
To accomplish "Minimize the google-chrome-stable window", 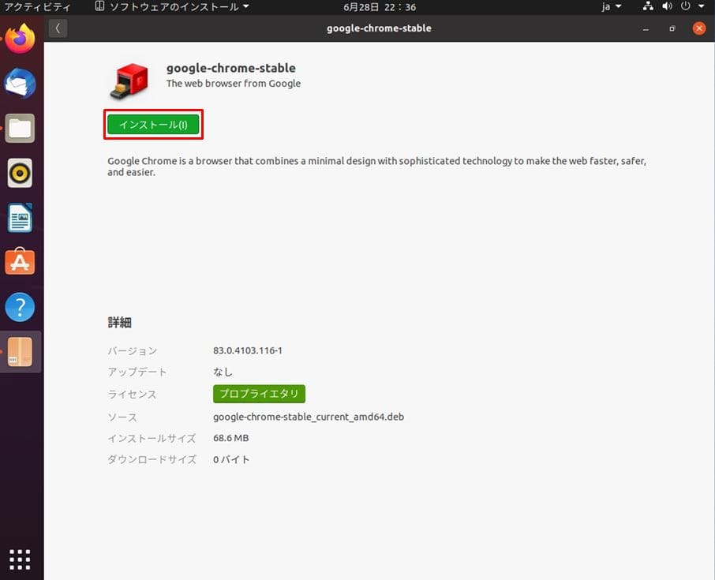I will tap(646, 28).
